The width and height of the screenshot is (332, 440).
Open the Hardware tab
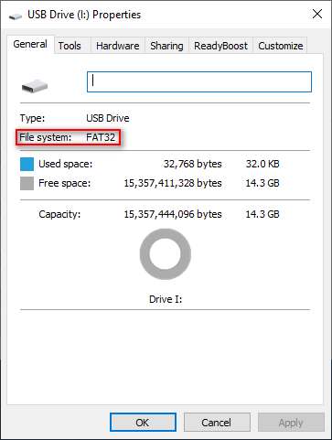point(118,46)
